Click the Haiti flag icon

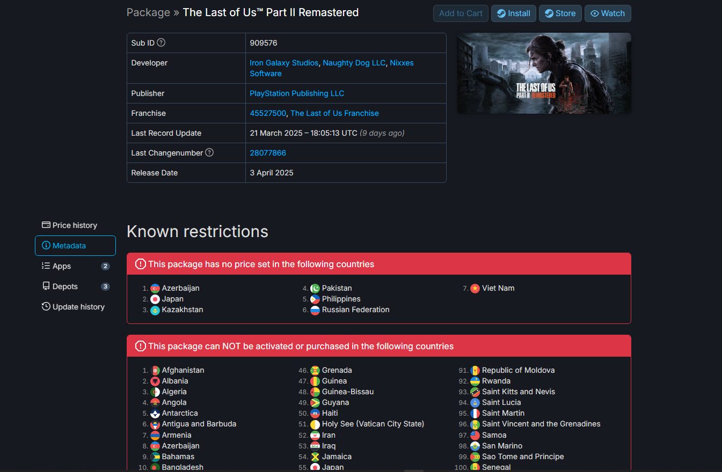[x=315, y=414]
